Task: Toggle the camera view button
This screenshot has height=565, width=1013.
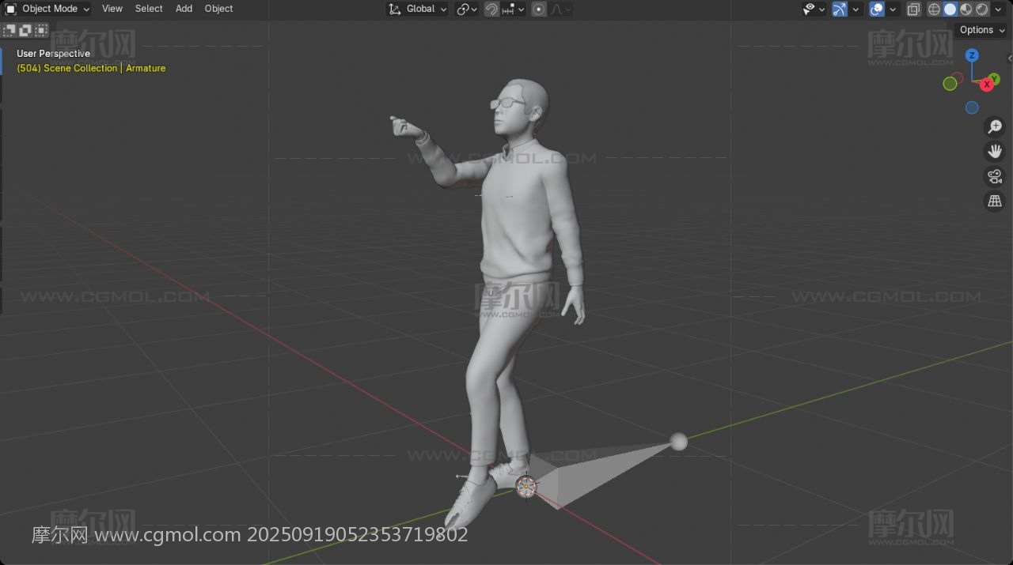Action: coord(995,176)
